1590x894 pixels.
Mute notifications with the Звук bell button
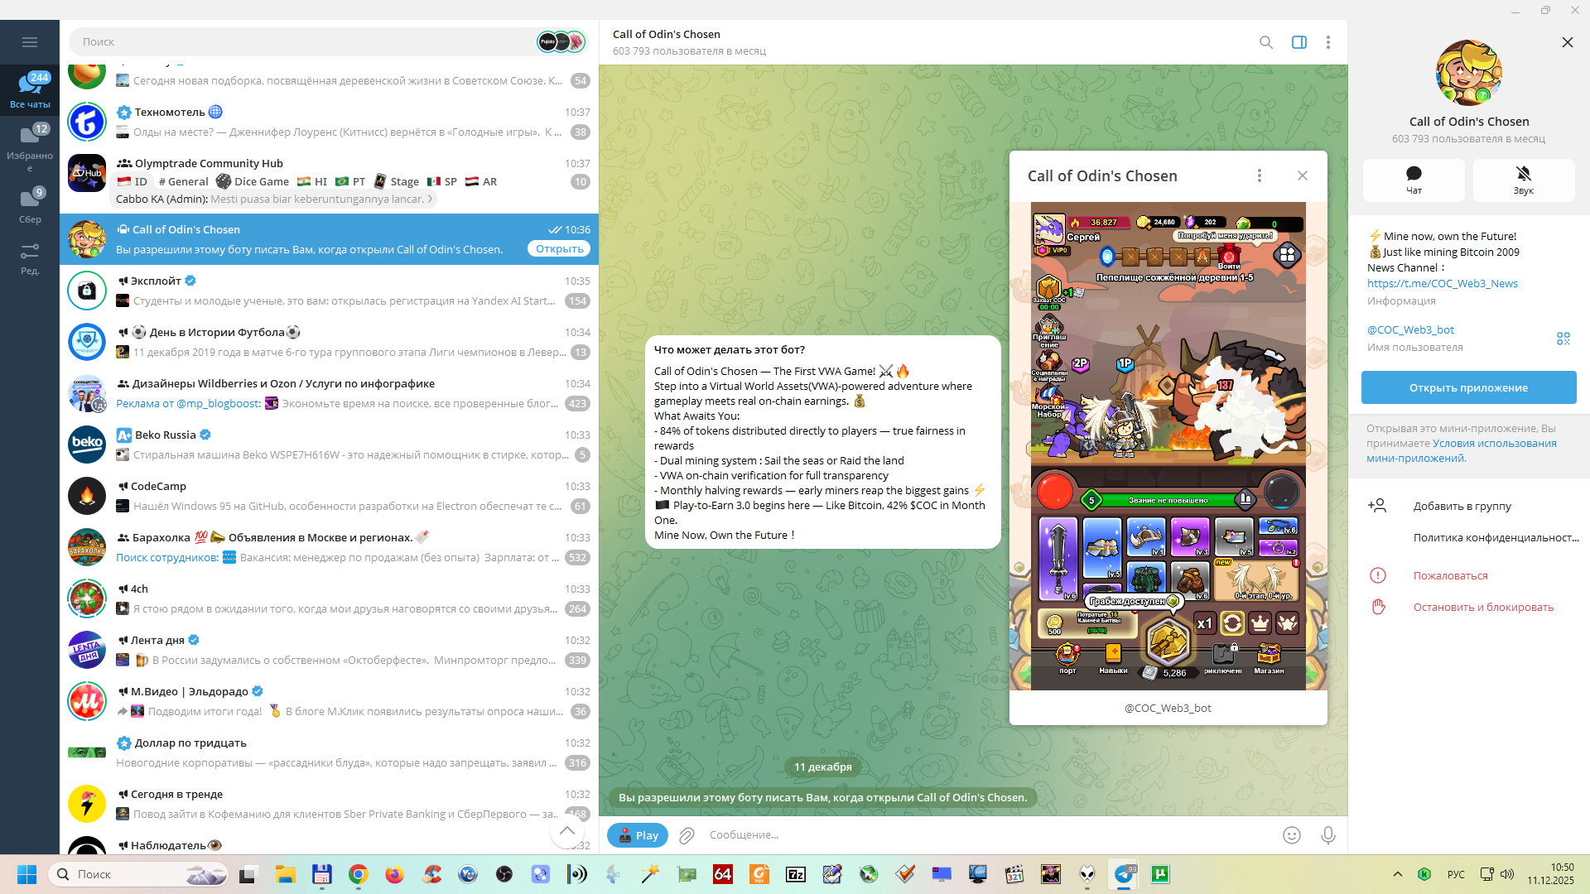(1523, 180)
